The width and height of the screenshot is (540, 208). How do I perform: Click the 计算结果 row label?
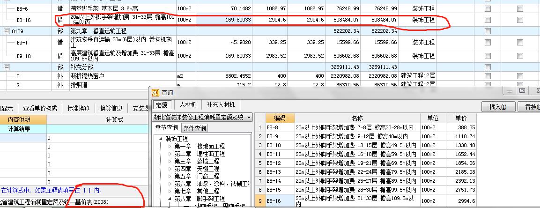tap(19, 129)
